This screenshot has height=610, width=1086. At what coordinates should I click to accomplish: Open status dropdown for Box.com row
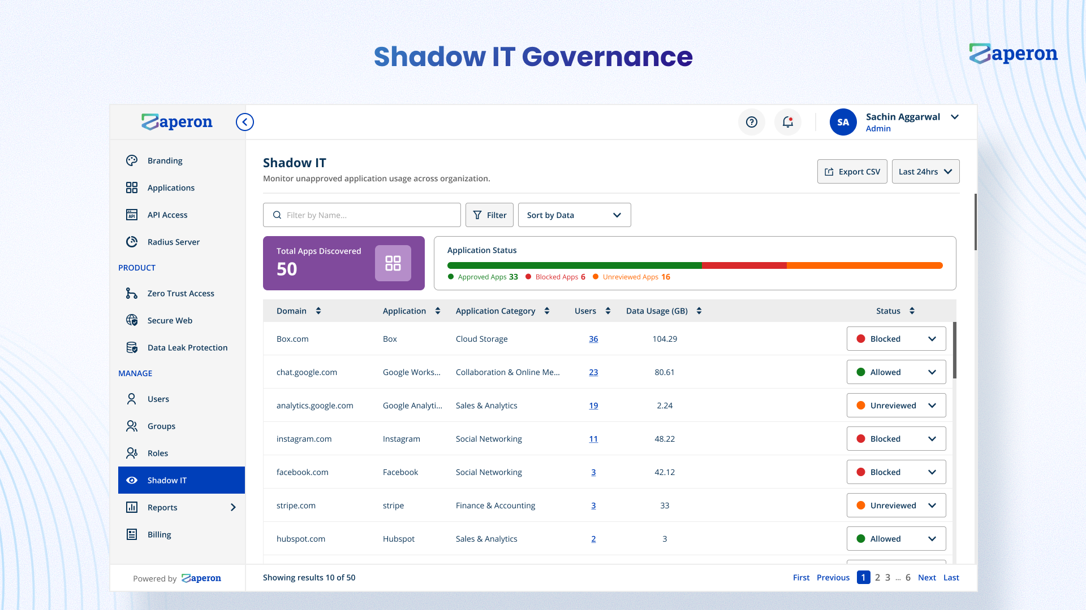896,339
